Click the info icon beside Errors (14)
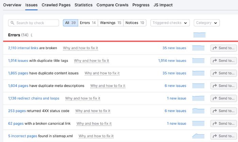The height and width of the screenshot is (142, 238). tap(31, 35)
